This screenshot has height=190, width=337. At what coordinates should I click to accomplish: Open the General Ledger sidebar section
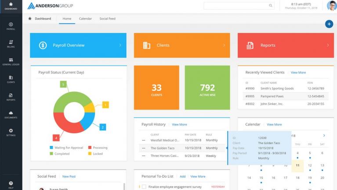click(11, 62)
